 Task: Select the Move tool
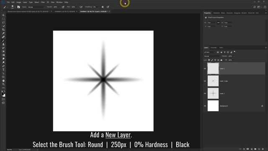[x=3, y=15]
